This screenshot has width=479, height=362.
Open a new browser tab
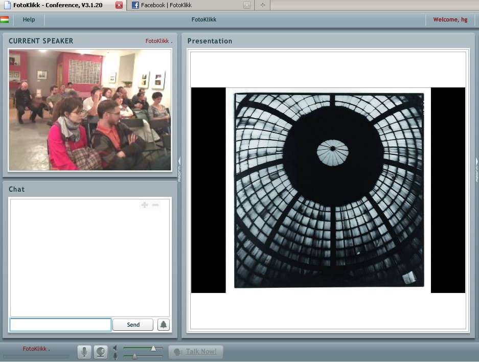263,5
